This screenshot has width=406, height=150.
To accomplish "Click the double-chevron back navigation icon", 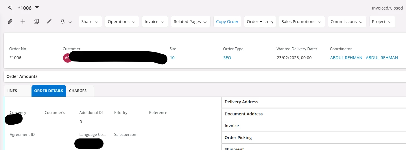I will pyautogui.click(x=10, y=8).
